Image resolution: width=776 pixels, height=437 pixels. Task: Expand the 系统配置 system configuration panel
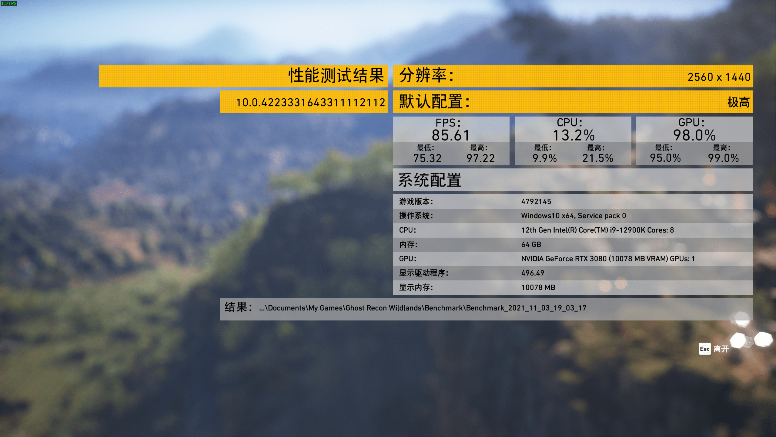[572, 180]
